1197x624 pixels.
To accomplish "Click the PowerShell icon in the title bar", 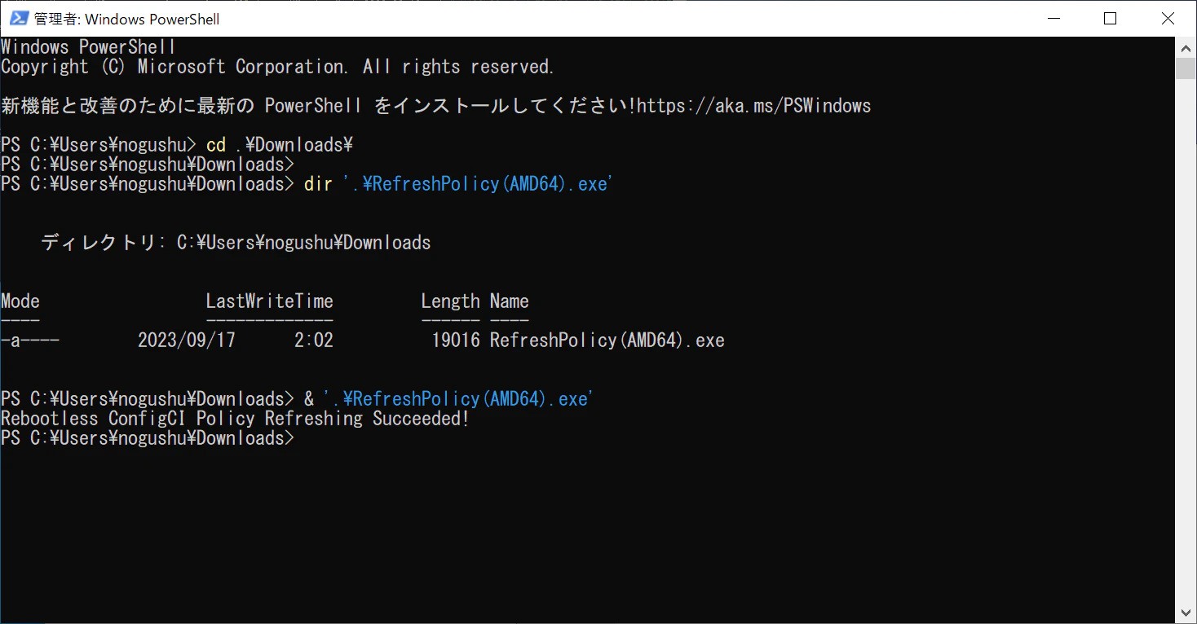I will coord(19,18).
